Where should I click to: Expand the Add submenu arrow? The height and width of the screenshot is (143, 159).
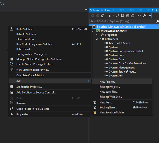coord(89,81)
